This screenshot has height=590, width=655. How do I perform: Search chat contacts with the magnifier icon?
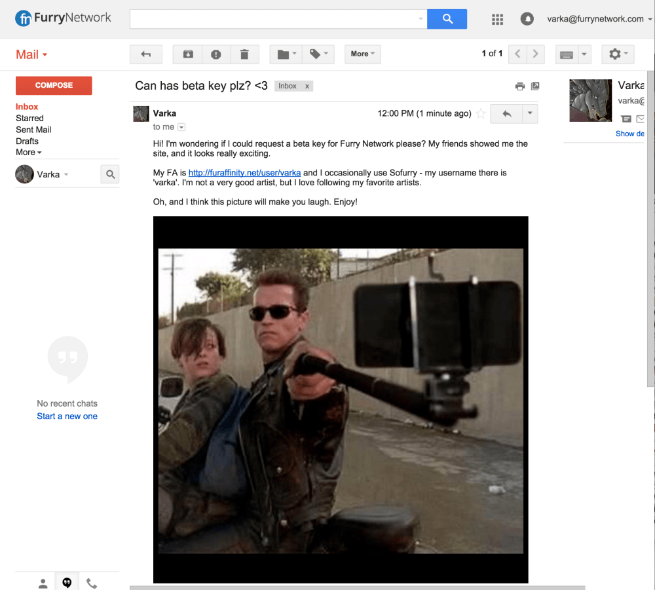point(110,174)
